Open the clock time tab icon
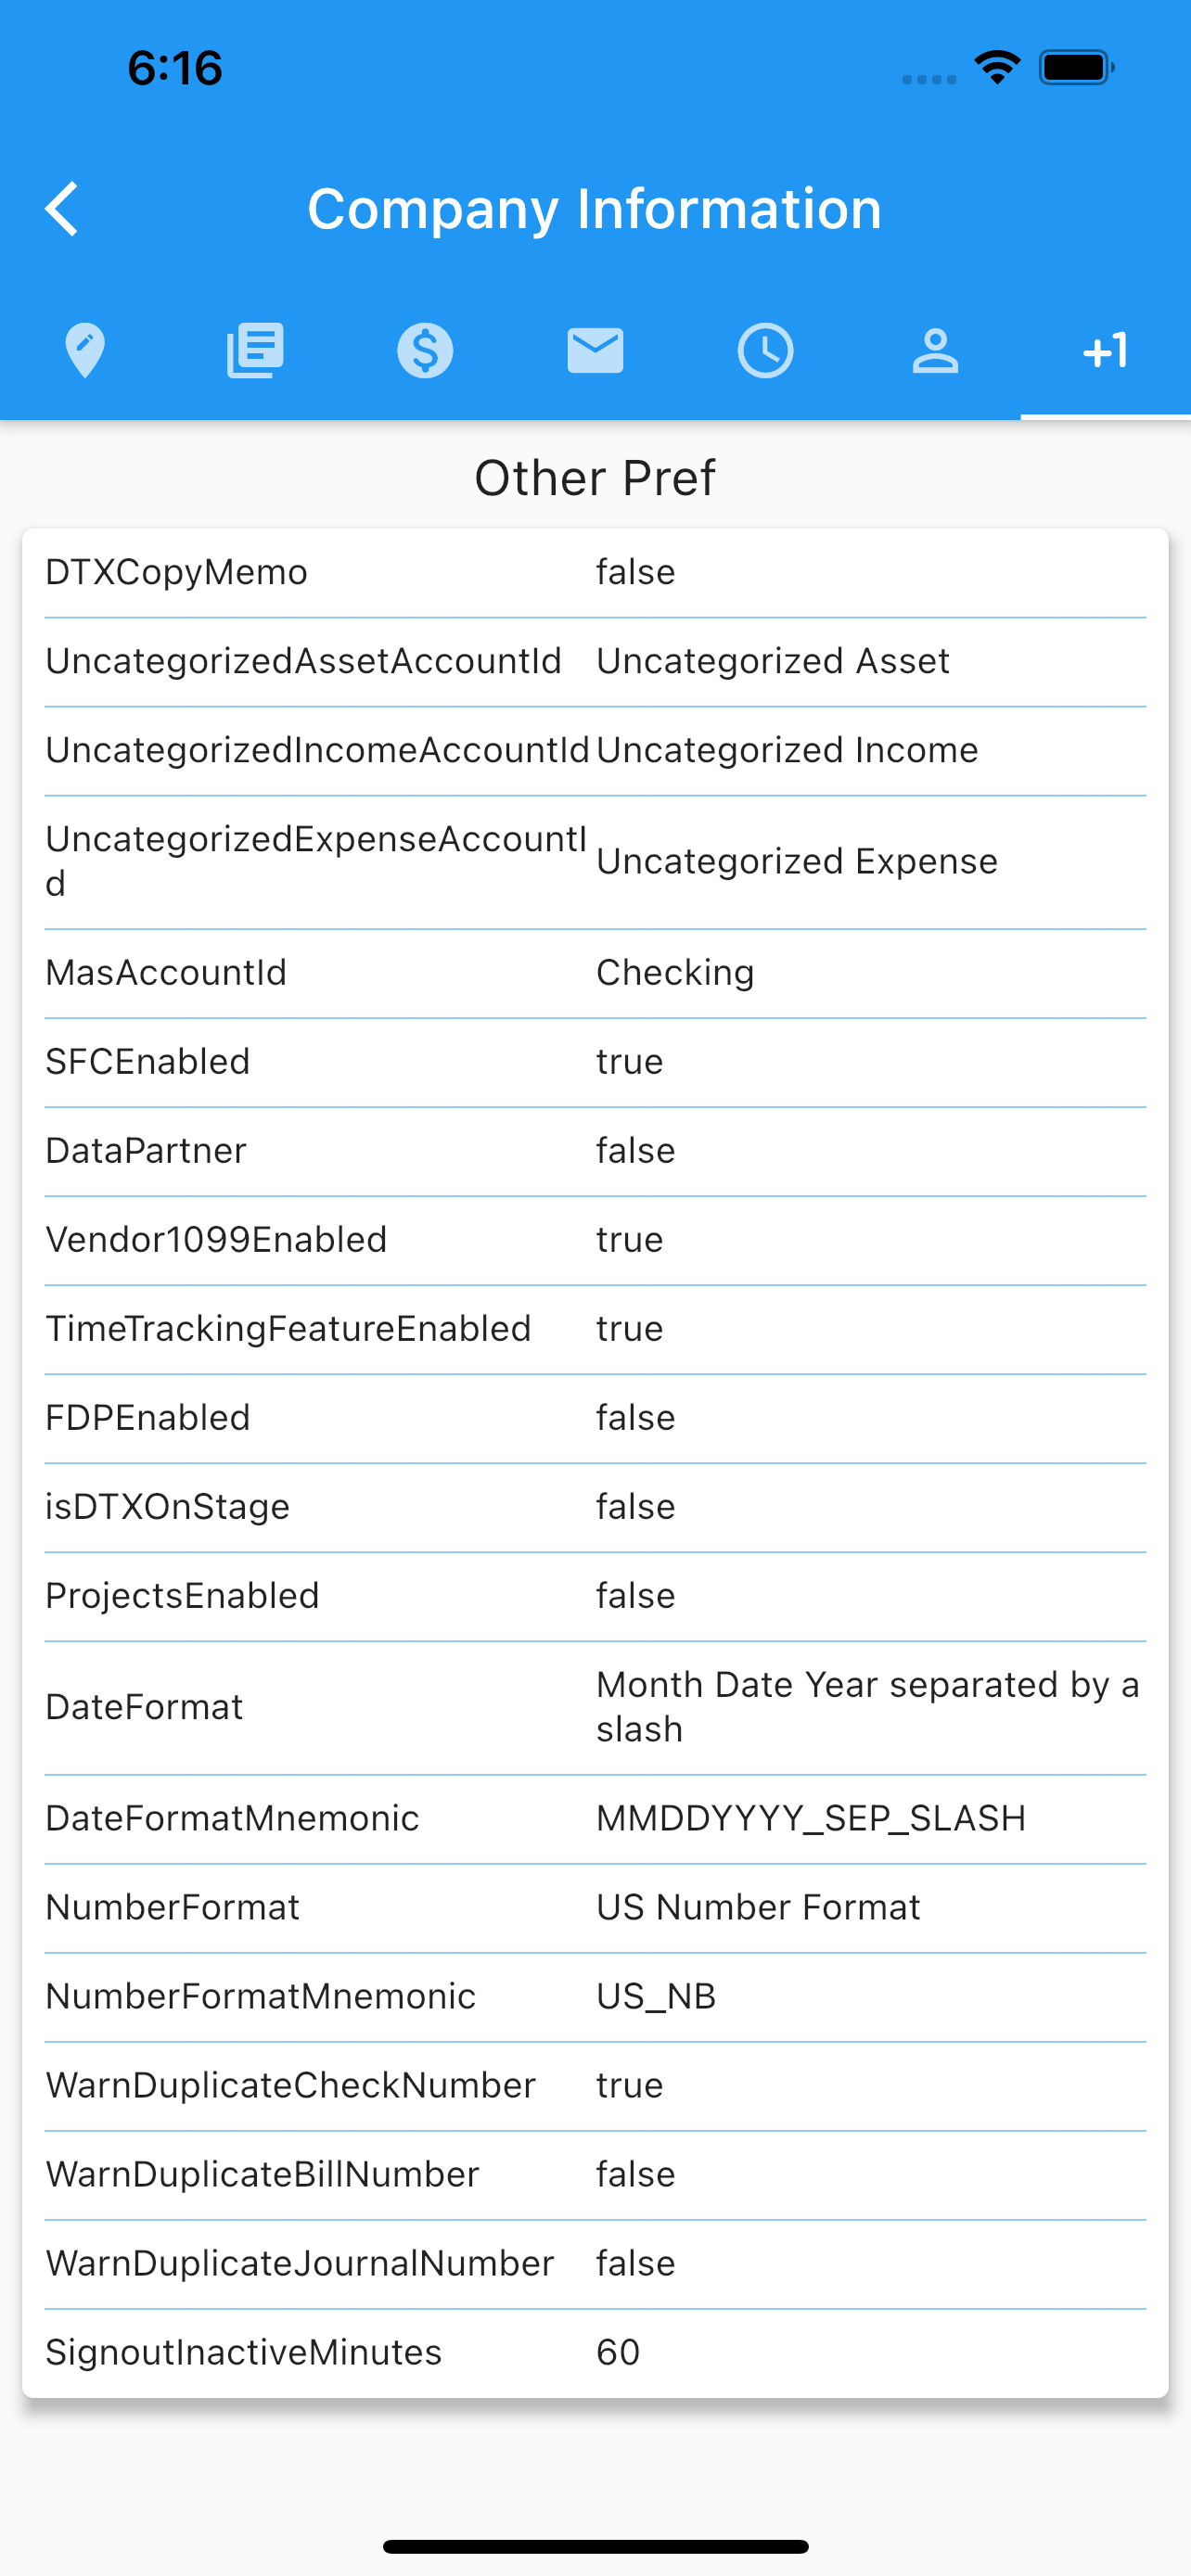This screenshot has height=2576, width=1191. [765, 350]
